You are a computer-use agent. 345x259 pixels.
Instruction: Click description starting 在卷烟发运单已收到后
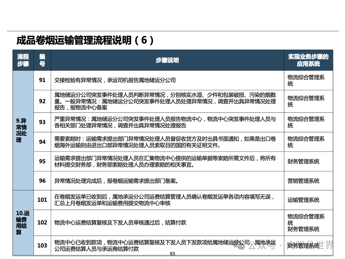click(164, 200)
